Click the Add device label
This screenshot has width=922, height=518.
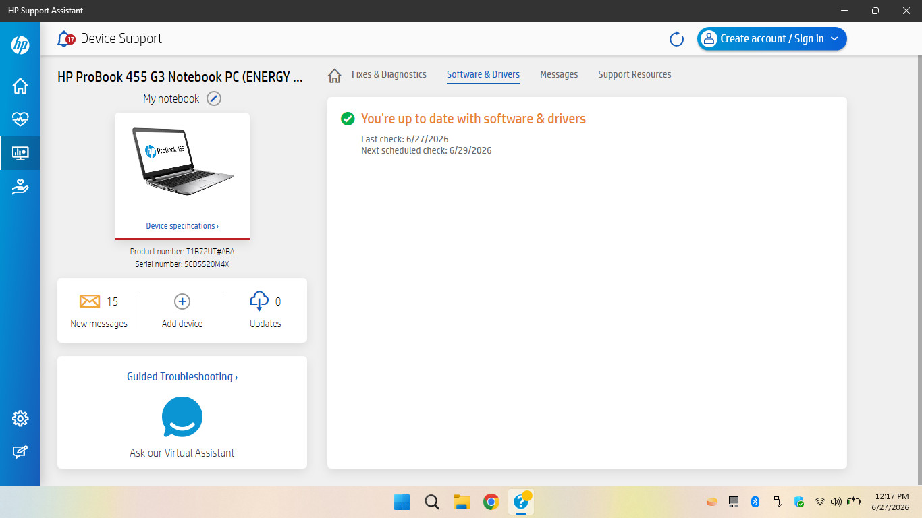pos(182,324)
